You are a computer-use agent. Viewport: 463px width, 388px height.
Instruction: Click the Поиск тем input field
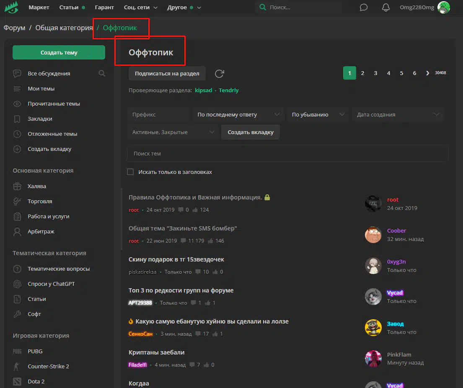tap(287, 153)
